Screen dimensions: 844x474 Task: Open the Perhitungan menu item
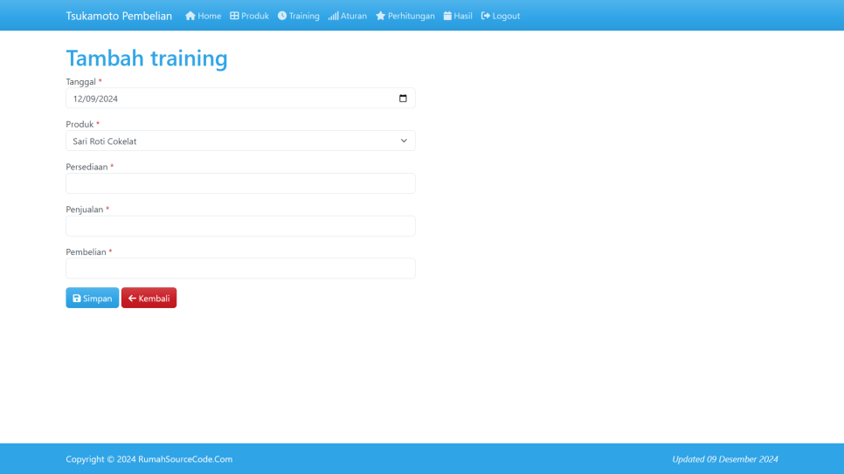point(411,16)
